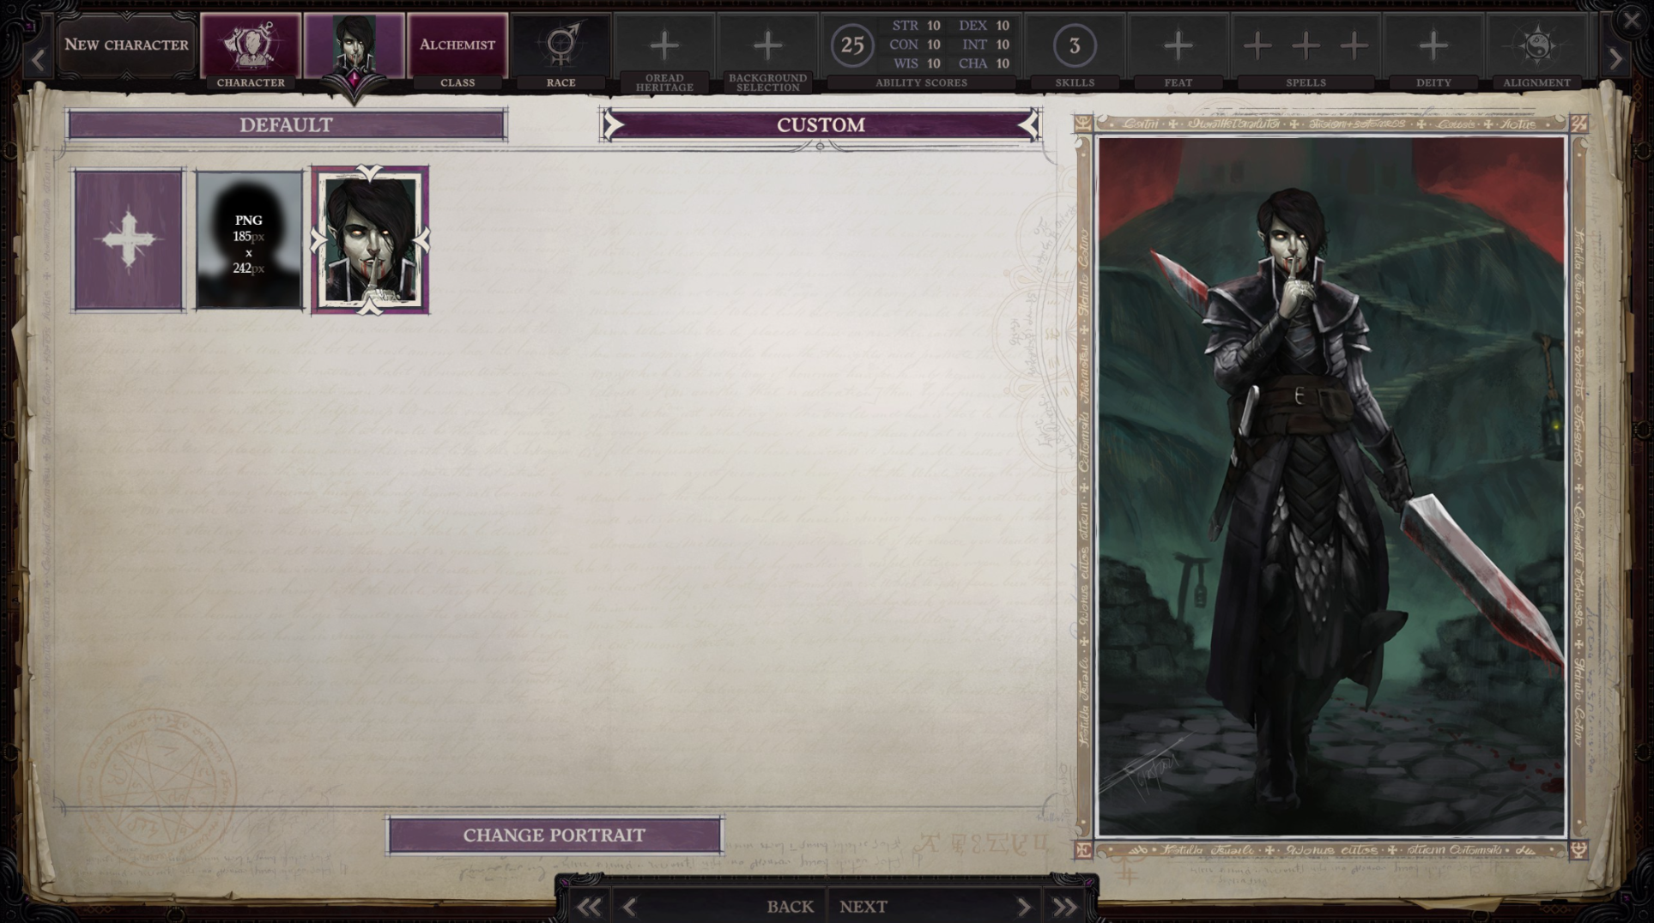Select the PNG 185x242 placeholder portrait
The height and width of the screenshot is (923, 1654).
click(249, 239)
